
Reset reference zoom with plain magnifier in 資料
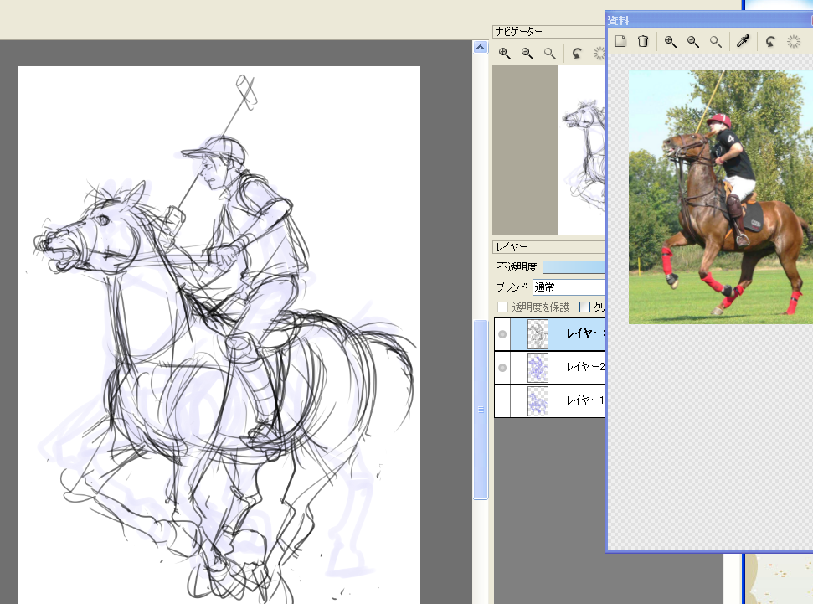[716, 42]
